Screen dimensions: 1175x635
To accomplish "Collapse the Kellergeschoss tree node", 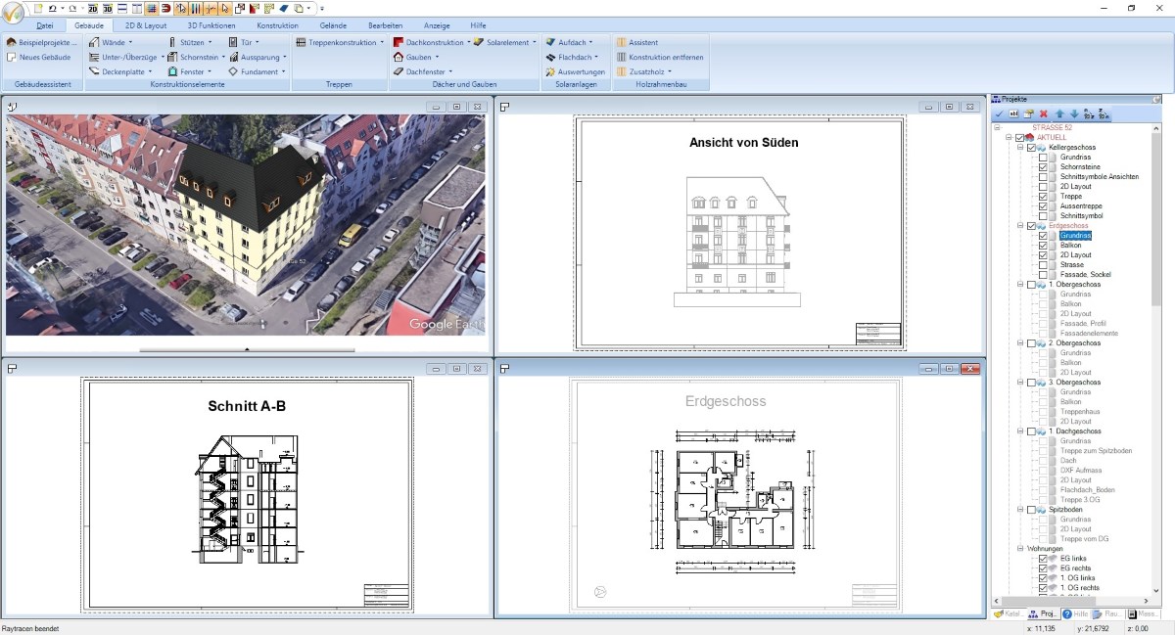I will (1019, 148).
